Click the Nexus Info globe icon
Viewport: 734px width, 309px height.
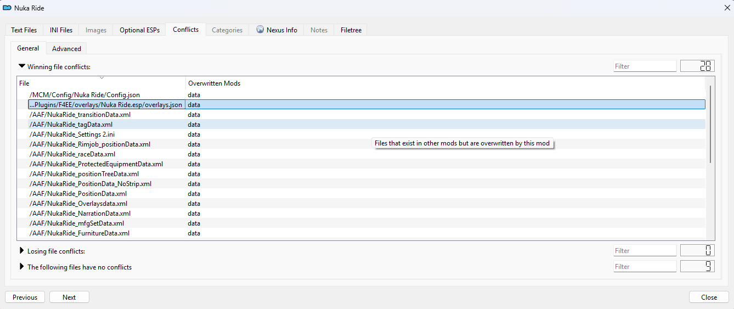click(260, 30)
